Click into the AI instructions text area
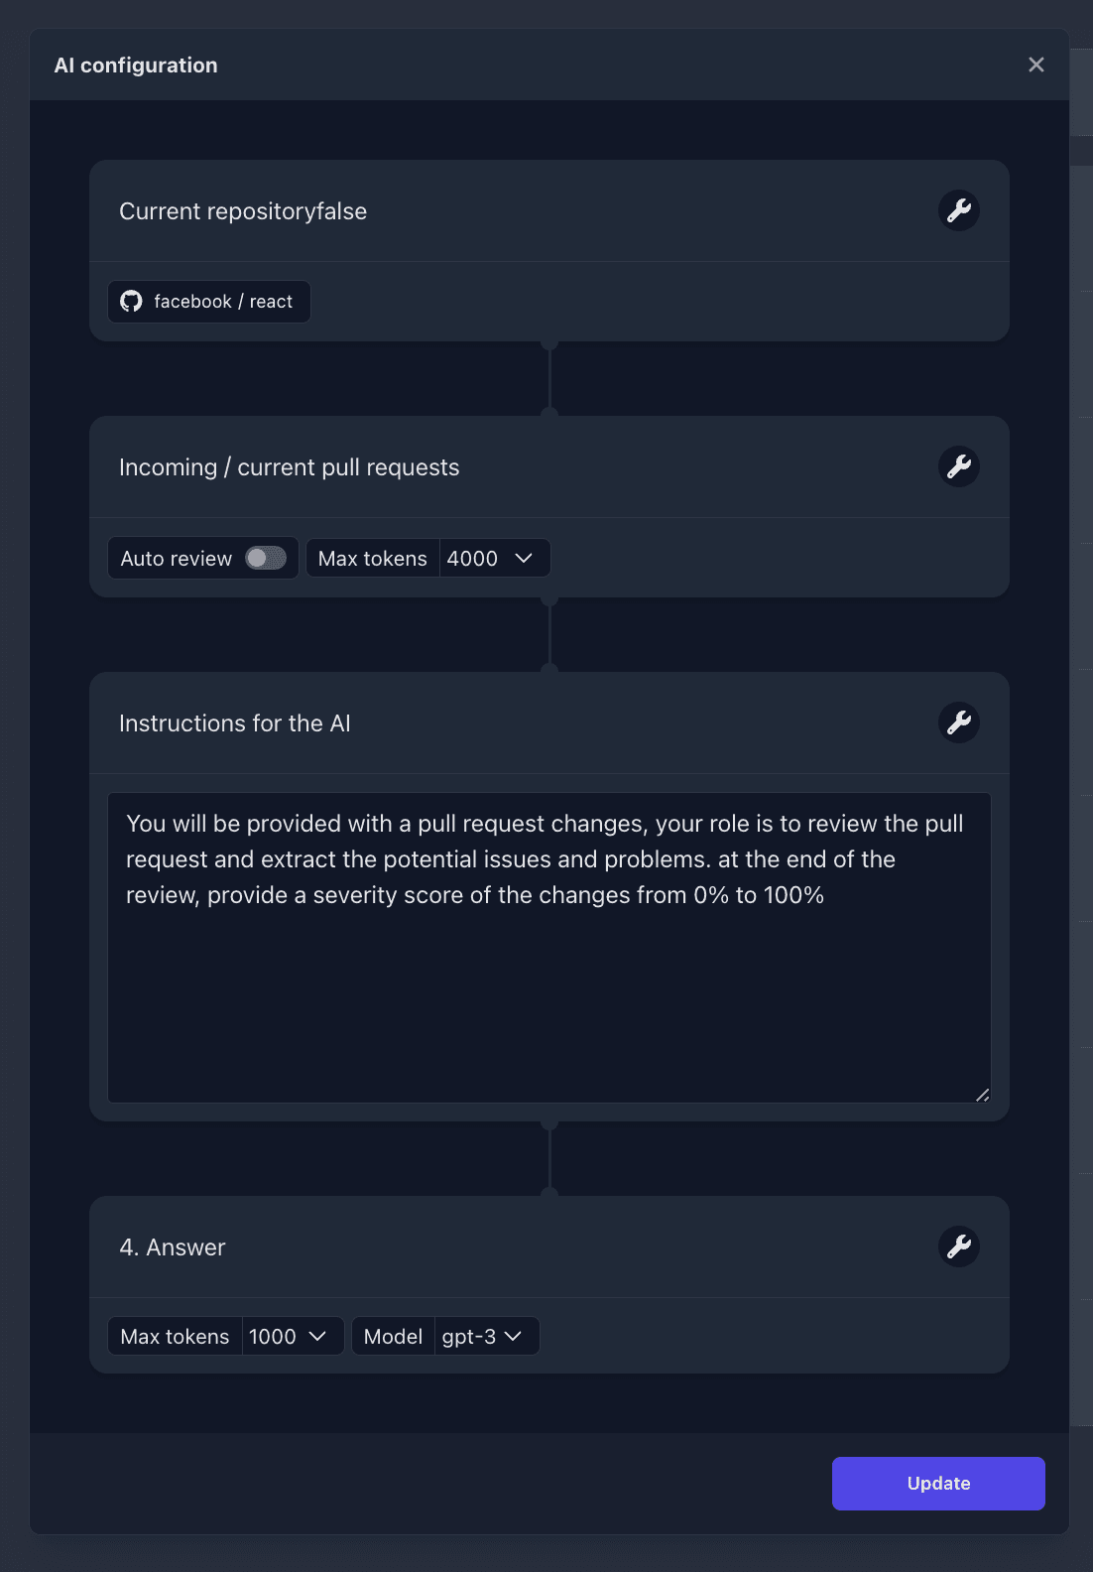 point(549,948)
